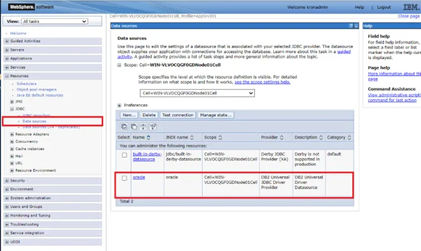
Task: Sort by Description column arrows
Action: coord(321,137)
